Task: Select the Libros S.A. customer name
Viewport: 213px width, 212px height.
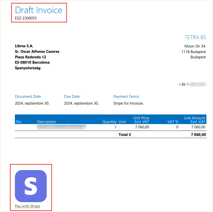Action: (x=24, y=46)
